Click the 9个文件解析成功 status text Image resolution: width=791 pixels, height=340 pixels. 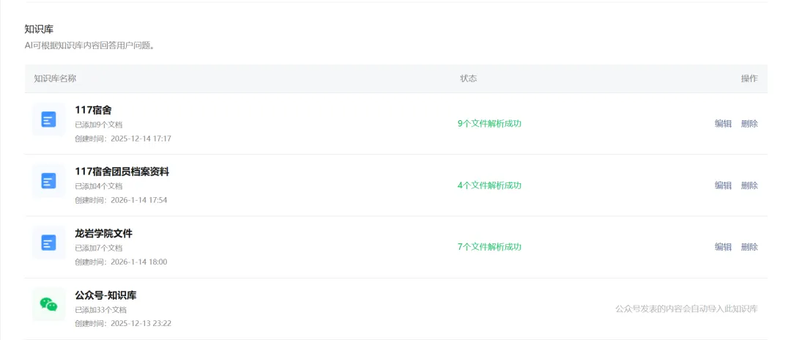489,124
